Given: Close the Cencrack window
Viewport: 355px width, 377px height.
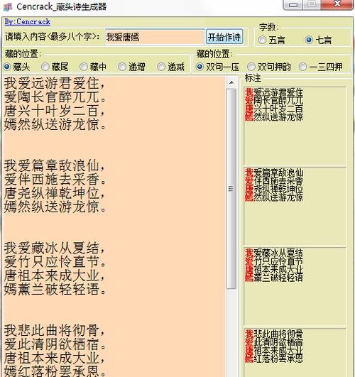Looking at the screenshot, I should pos(337,4).
